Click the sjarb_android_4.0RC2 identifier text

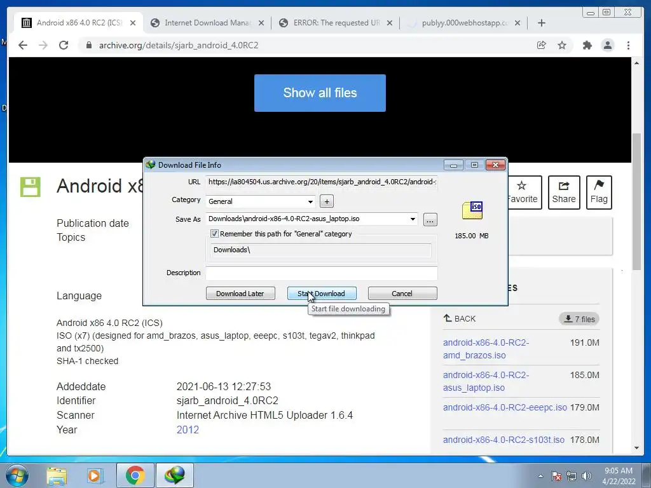click(x=228, y=401)
